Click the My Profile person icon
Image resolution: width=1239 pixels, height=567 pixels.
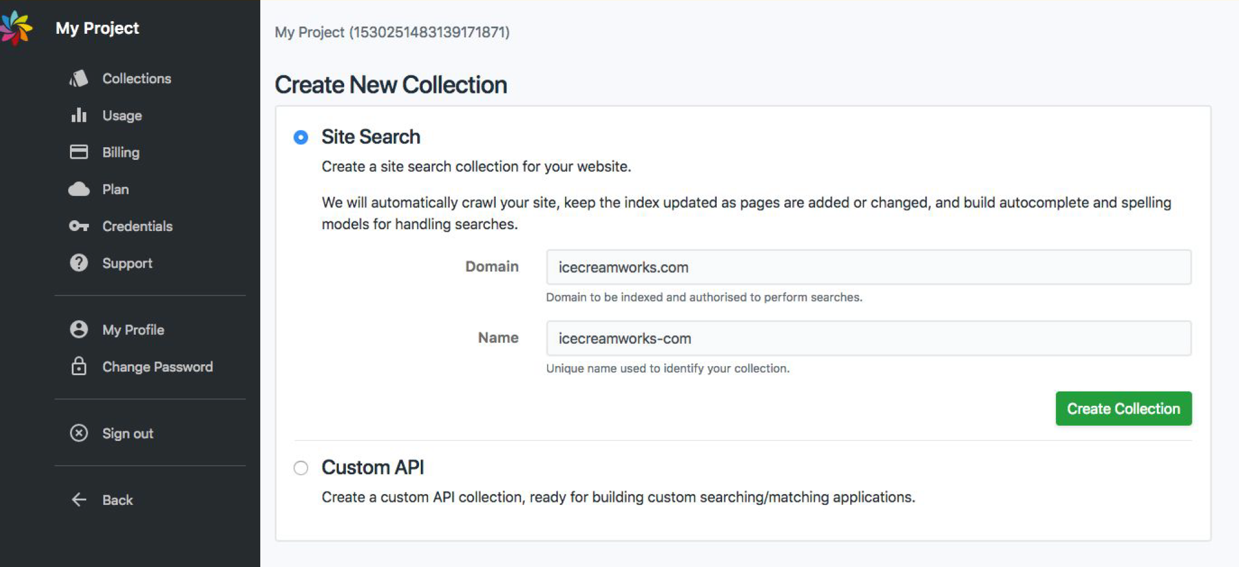coord(78,329)
